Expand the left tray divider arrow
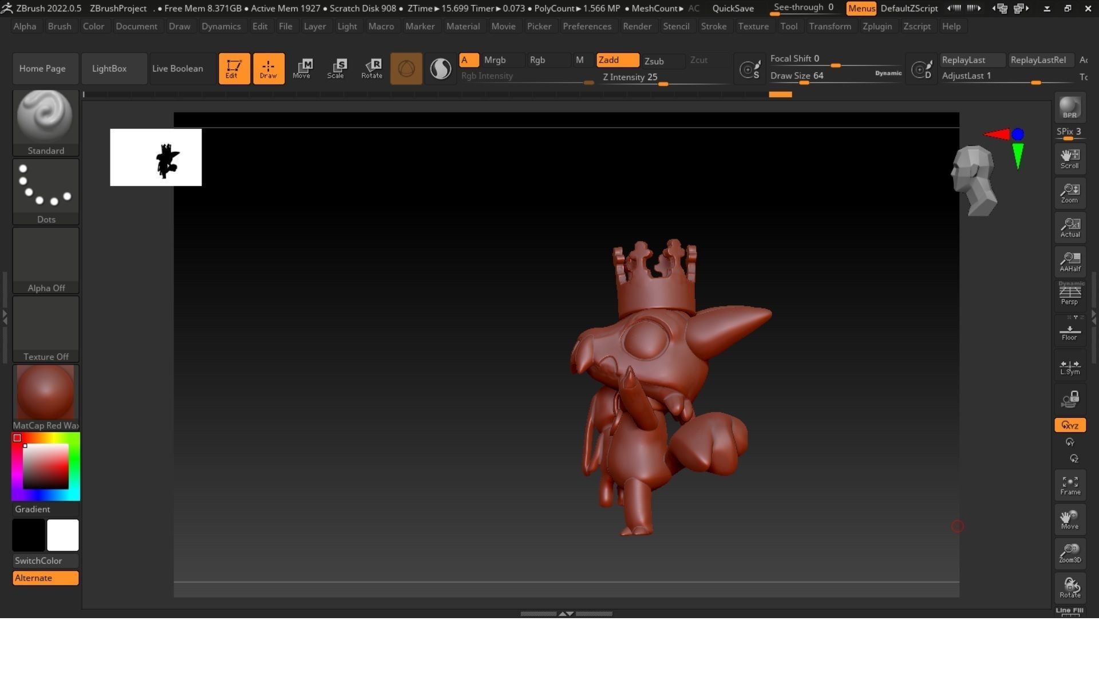1099x696 pixels. point(5,317)
